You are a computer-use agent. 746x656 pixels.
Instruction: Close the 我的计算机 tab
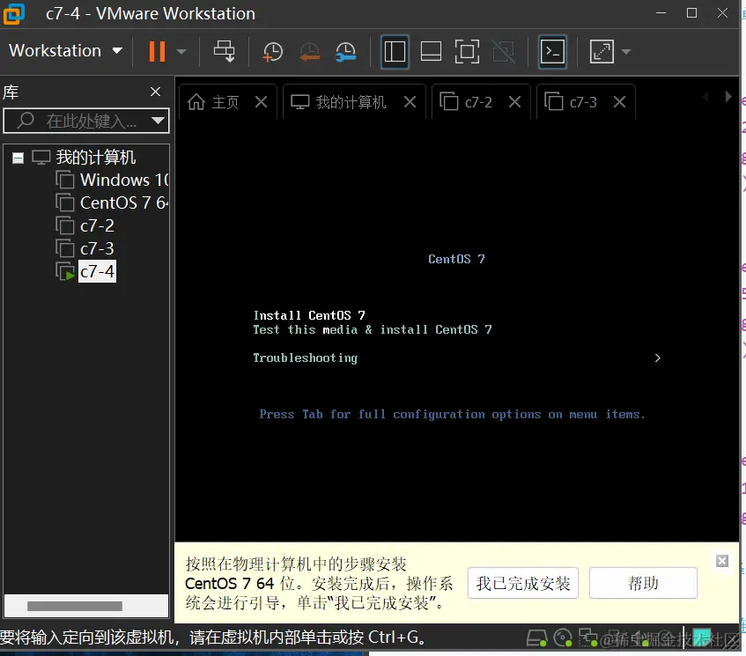410,102
